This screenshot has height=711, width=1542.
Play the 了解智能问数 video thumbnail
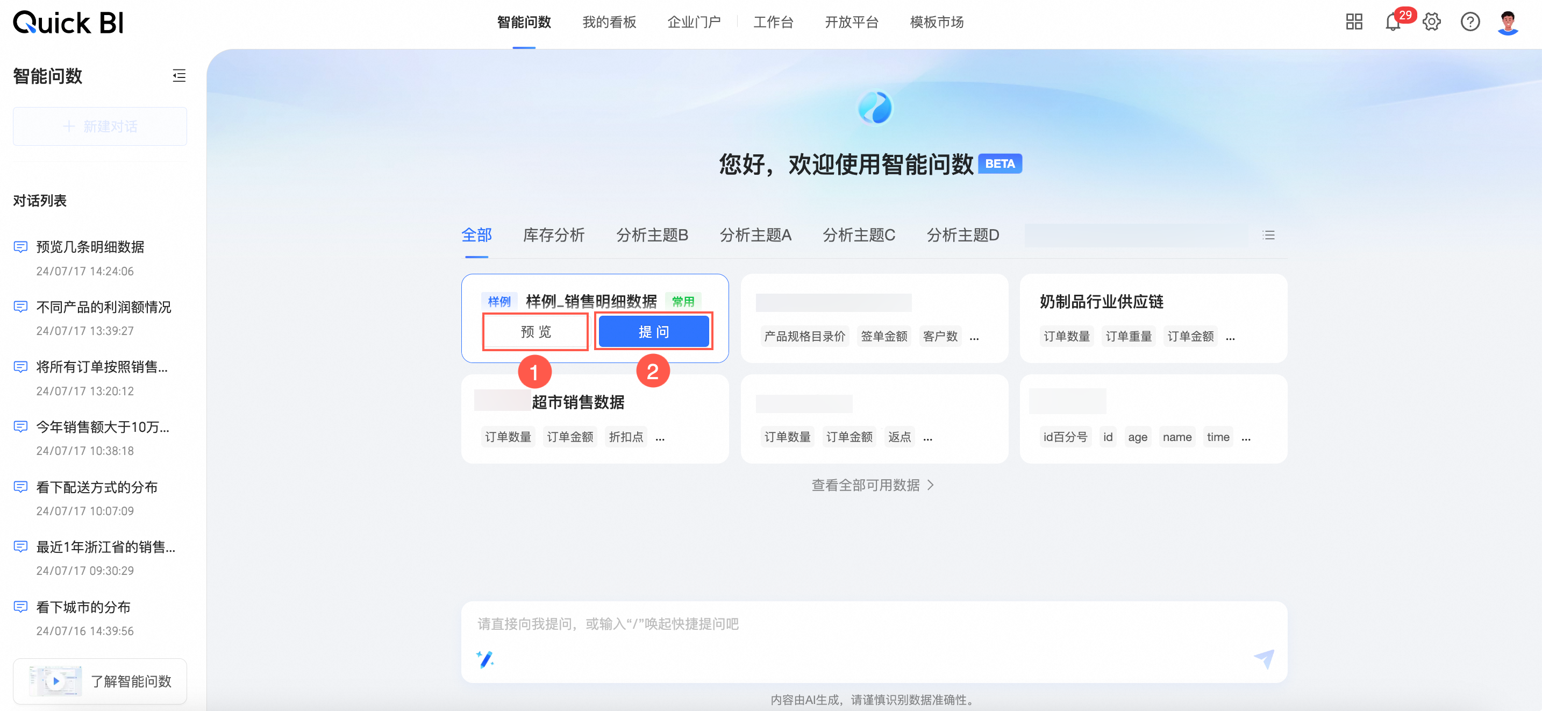coord(56,681)
